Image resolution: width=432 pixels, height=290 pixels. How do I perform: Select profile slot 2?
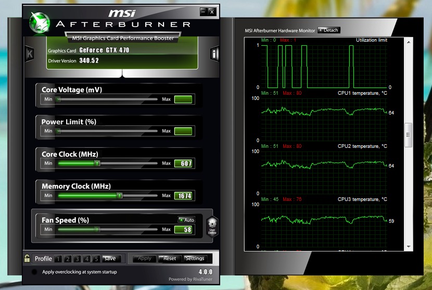(68, 259)
